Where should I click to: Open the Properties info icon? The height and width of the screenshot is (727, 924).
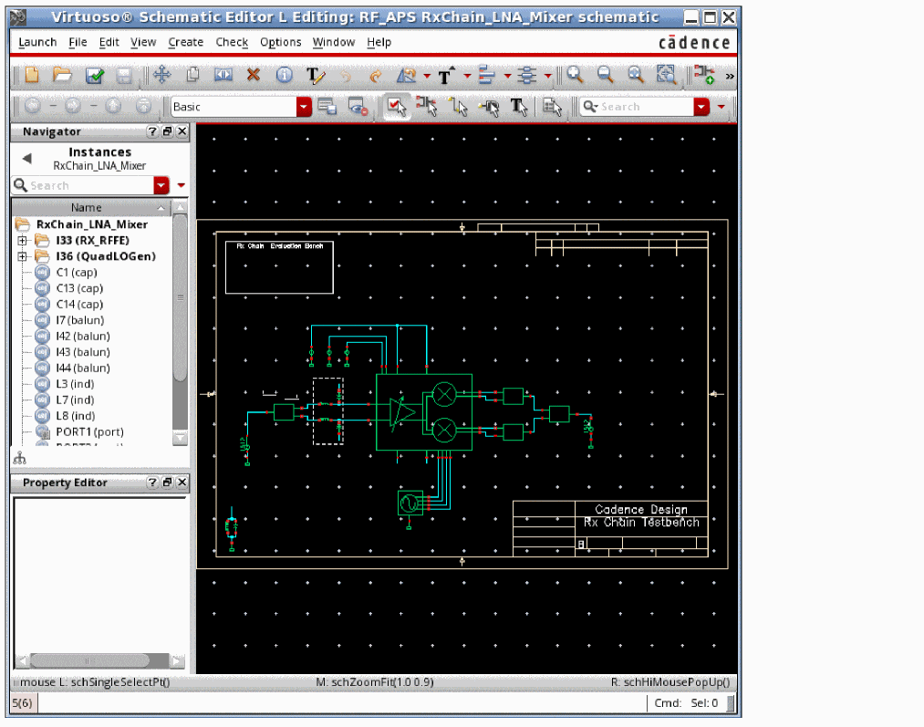pos(285,76)
